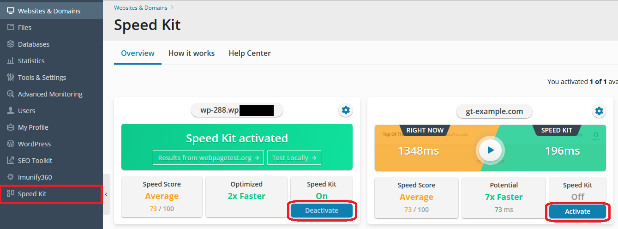This screenshot has width=618, height=229.
Task: Click the 7x Faster potential value
Action: click(x=504, y=197)
